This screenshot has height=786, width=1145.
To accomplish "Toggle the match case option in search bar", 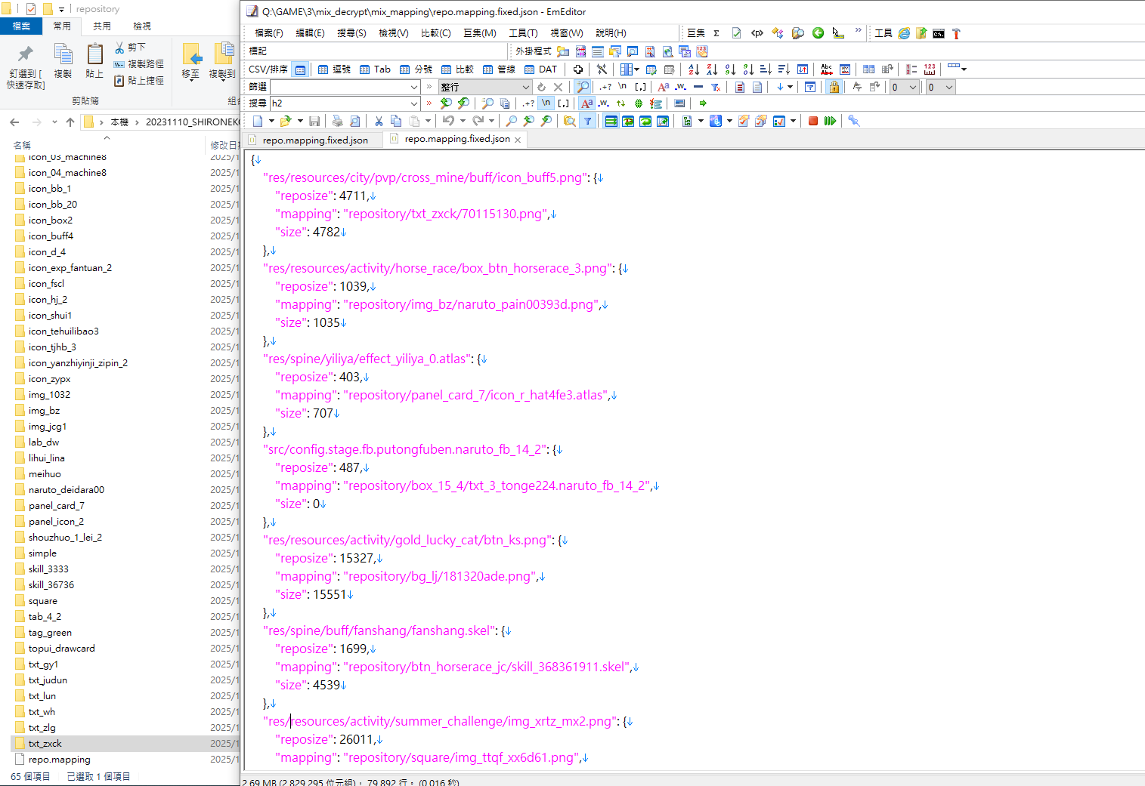I will click(586, 103).
